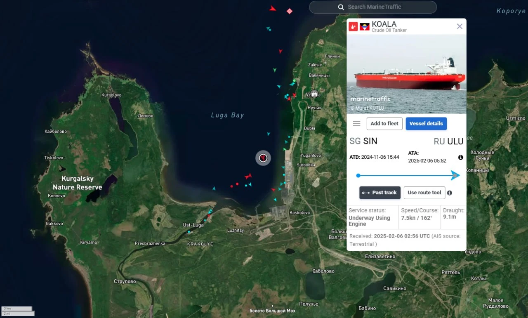This screenshot has width=528, height=318.
Task: Click the info icon beside Use route tool
Action: click(x=449, y=193)
